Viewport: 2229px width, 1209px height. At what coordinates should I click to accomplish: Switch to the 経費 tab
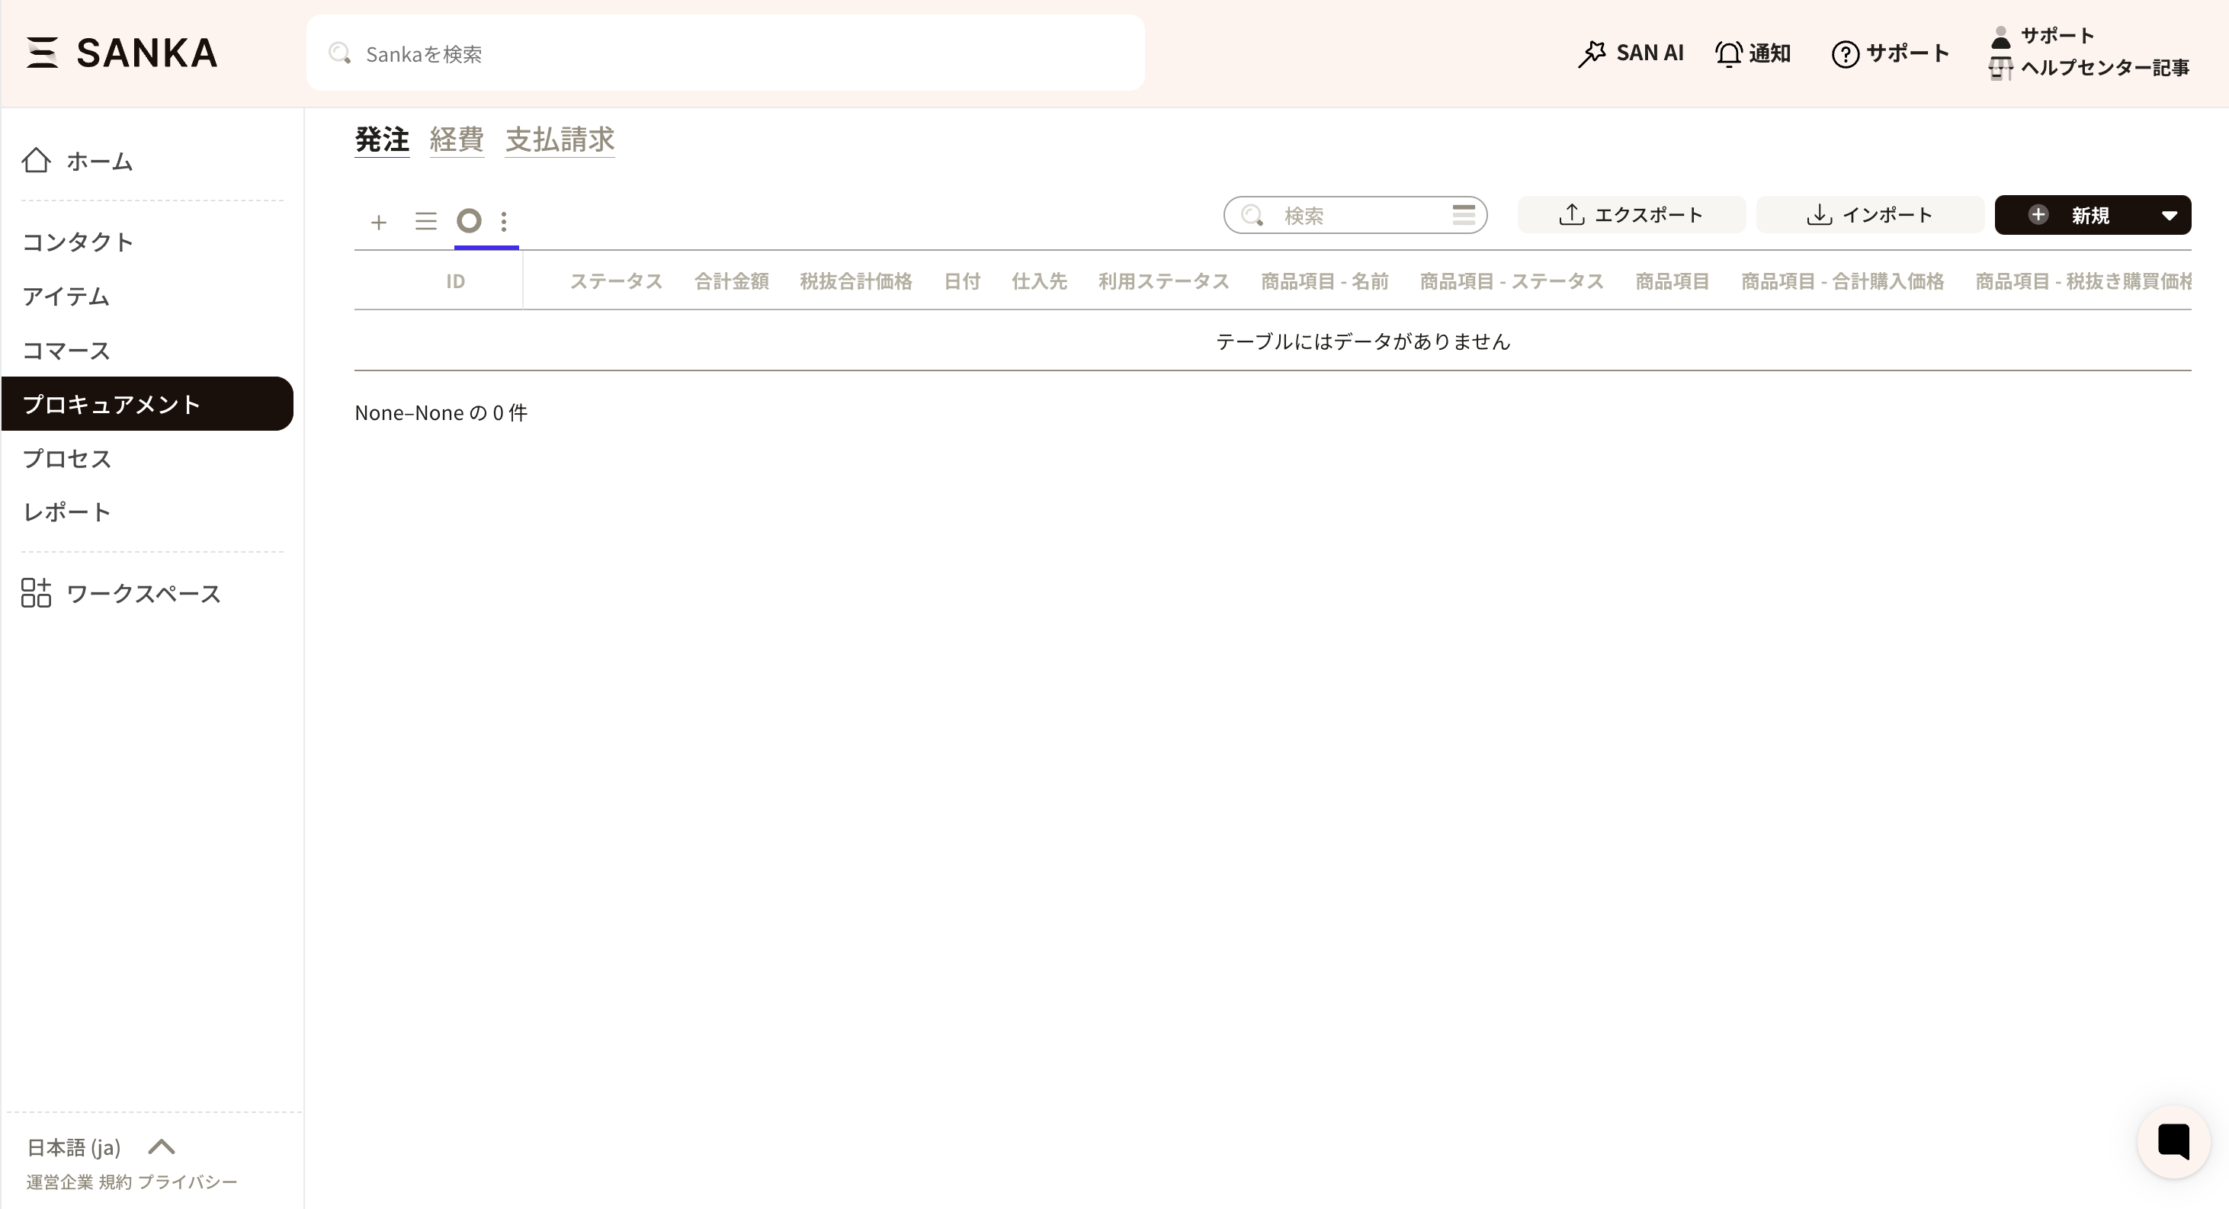(456, 139)
